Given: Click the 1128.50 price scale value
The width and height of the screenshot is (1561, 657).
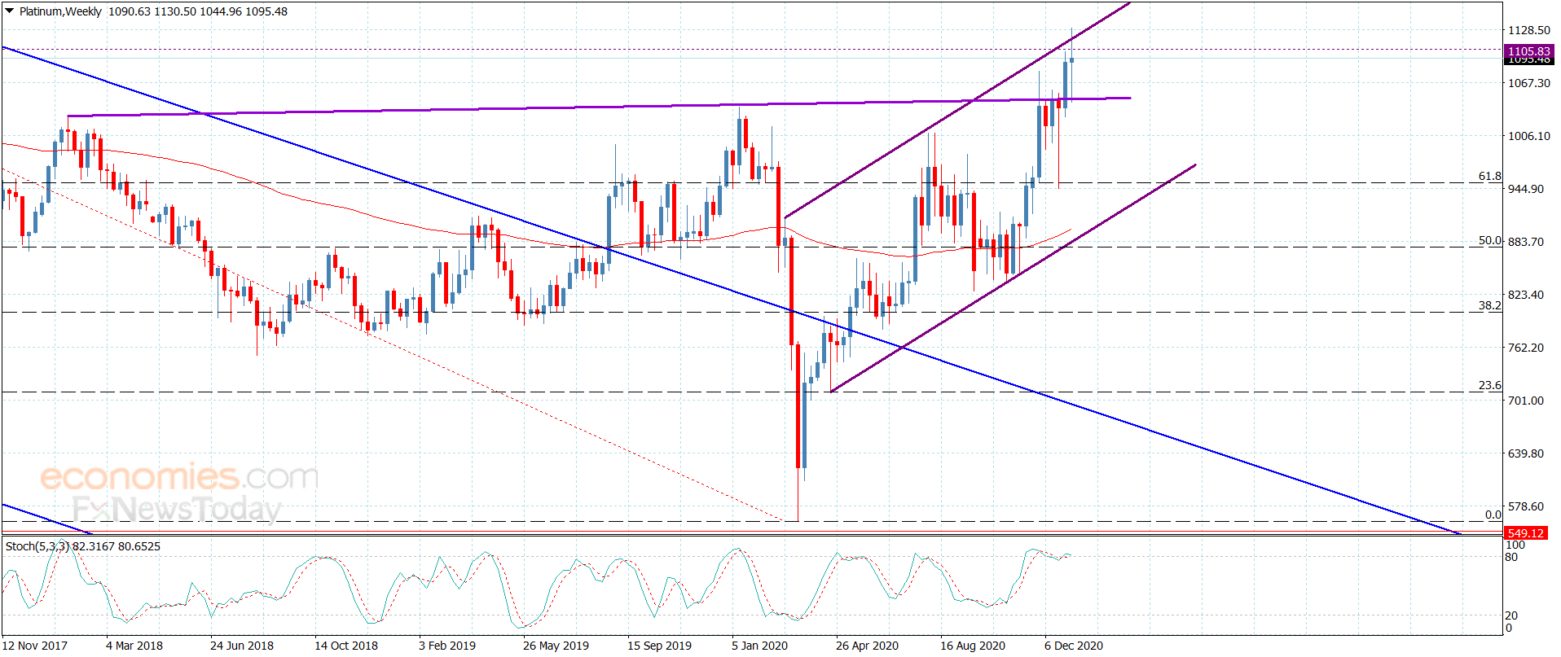Looking at the screenshot, I should (x=1529, y=30).
